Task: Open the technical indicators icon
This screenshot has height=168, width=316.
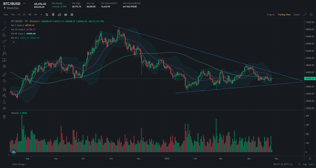Action: 53,15
